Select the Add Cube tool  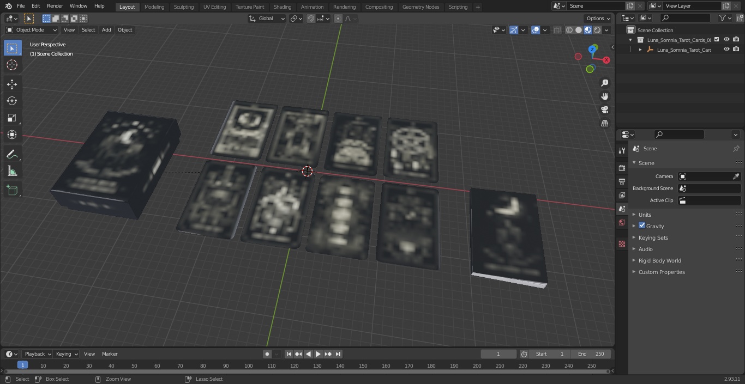[x=12, y=190]
